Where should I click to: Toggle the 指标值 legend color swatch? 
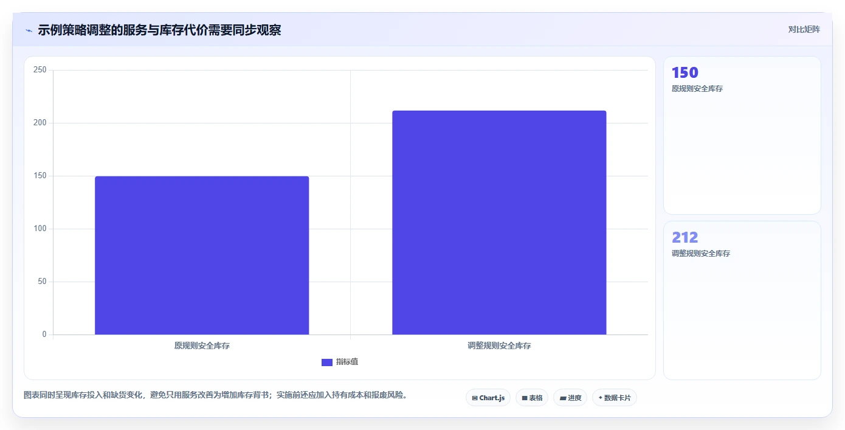[x=327, y=362]
